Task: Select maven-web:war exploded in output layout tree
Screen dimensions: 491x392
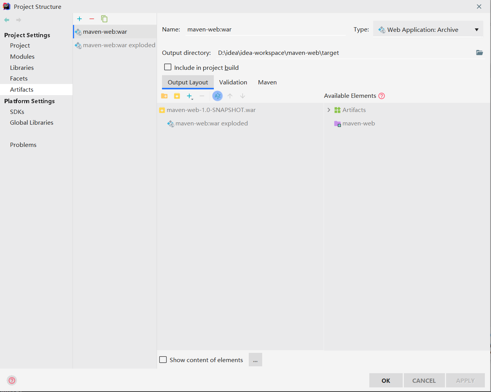Action: [x=208, y=124]
